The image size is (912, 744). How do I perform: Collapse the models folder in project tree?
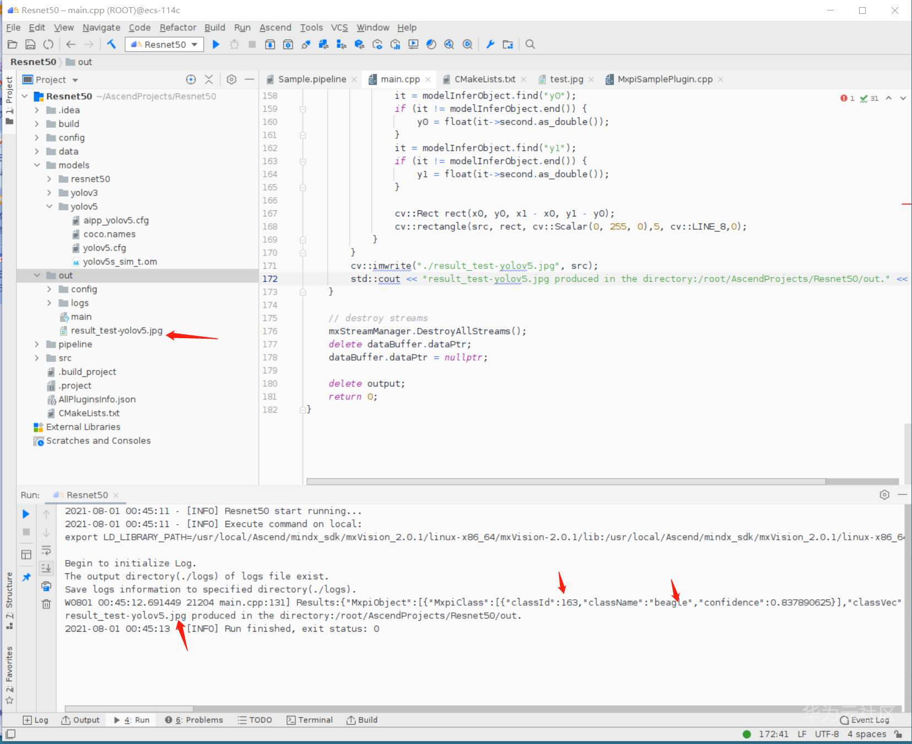click(x=37, y=165)
